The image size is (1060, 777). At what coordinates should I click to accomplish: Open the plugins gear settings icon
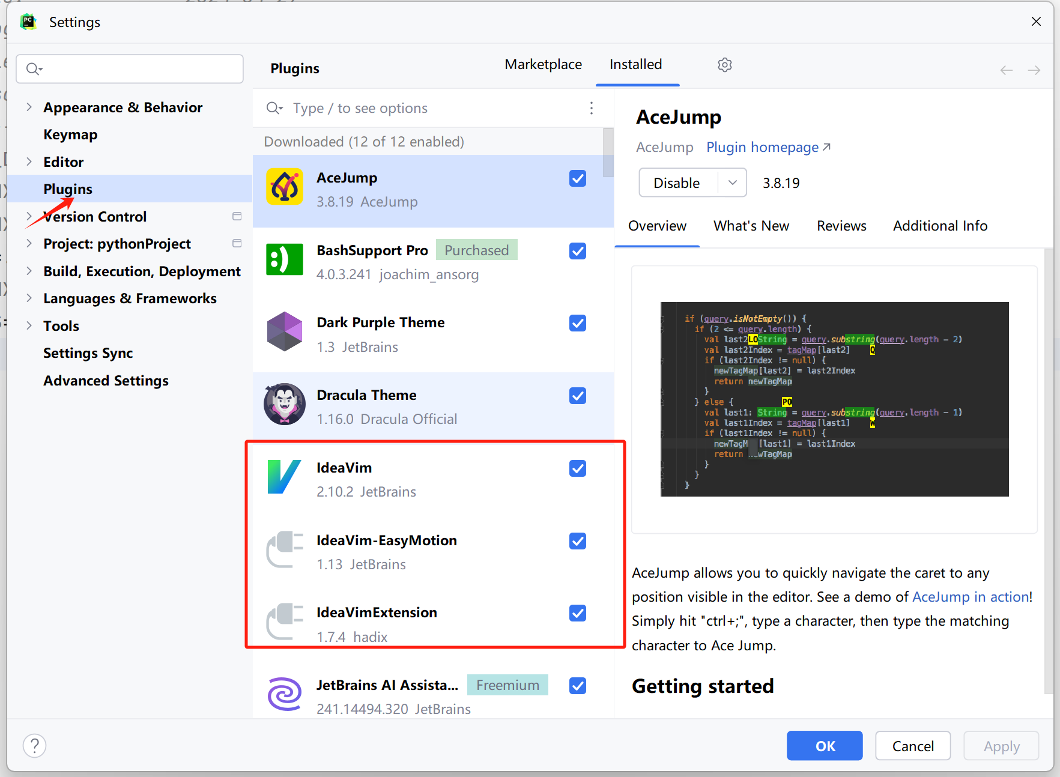click(725, 65)
